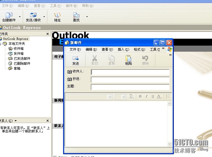Open Help (帮助) menu in main window

coord(88,6)
